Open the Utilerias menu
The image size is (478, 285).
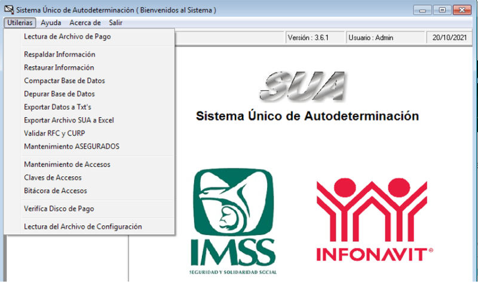click(x=20, y=23)
